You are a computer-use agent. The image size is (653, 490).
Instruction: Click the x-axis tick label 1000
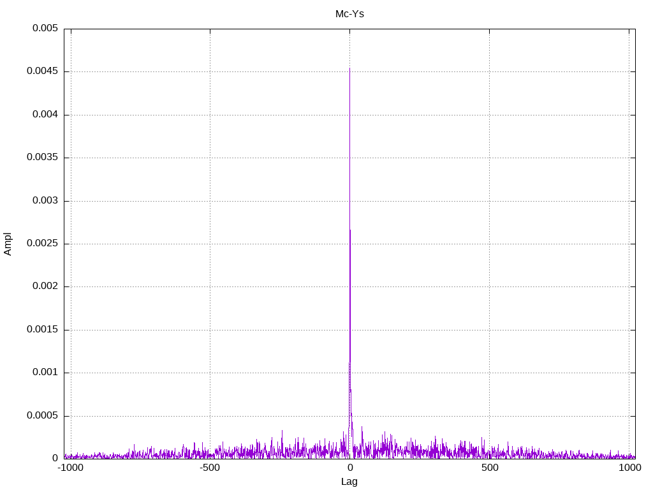pyautogui.click(x=629, y=468)
